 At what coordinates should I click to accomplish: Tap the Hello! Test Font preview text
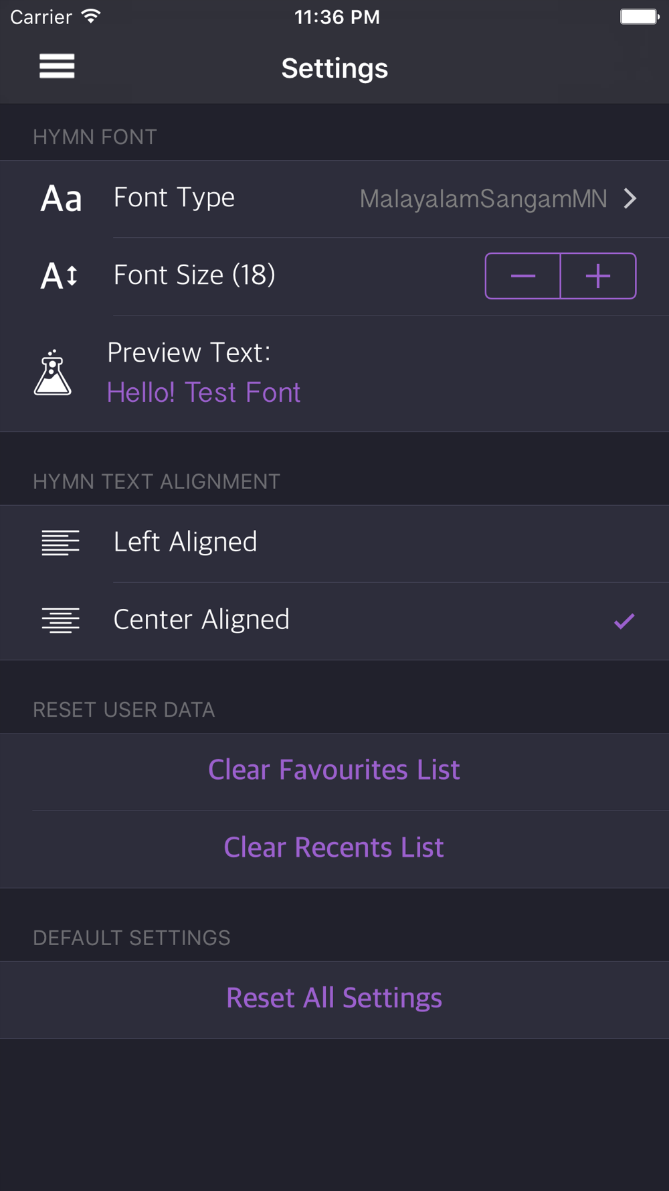[203, 393]
